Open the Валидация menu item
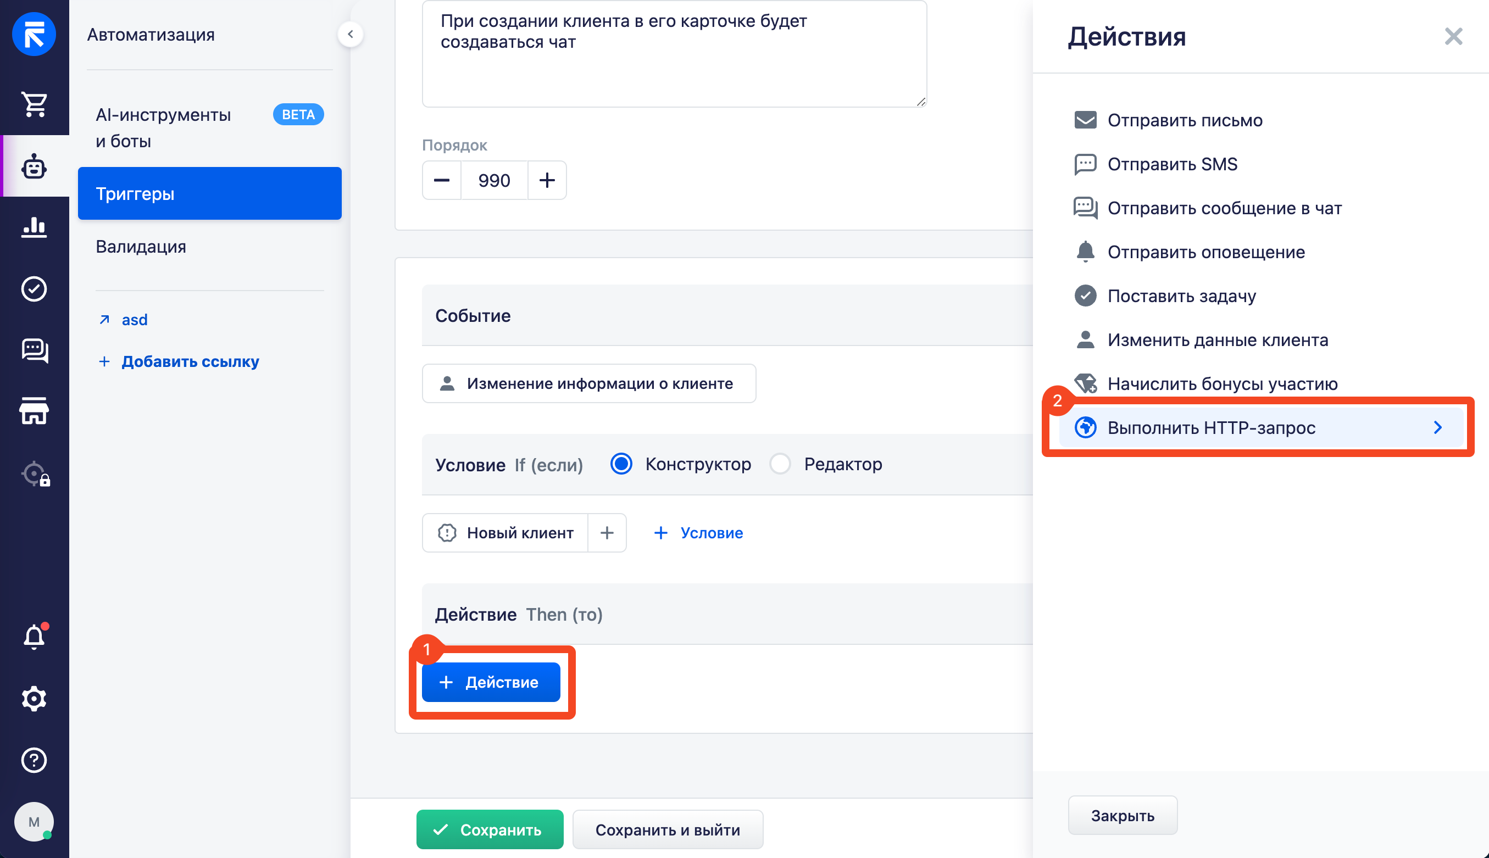 (141, 246)
